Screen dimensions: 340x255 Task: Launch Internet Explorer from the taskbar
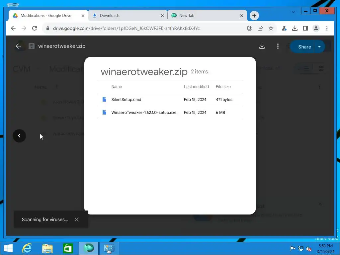tap(27, 248)
